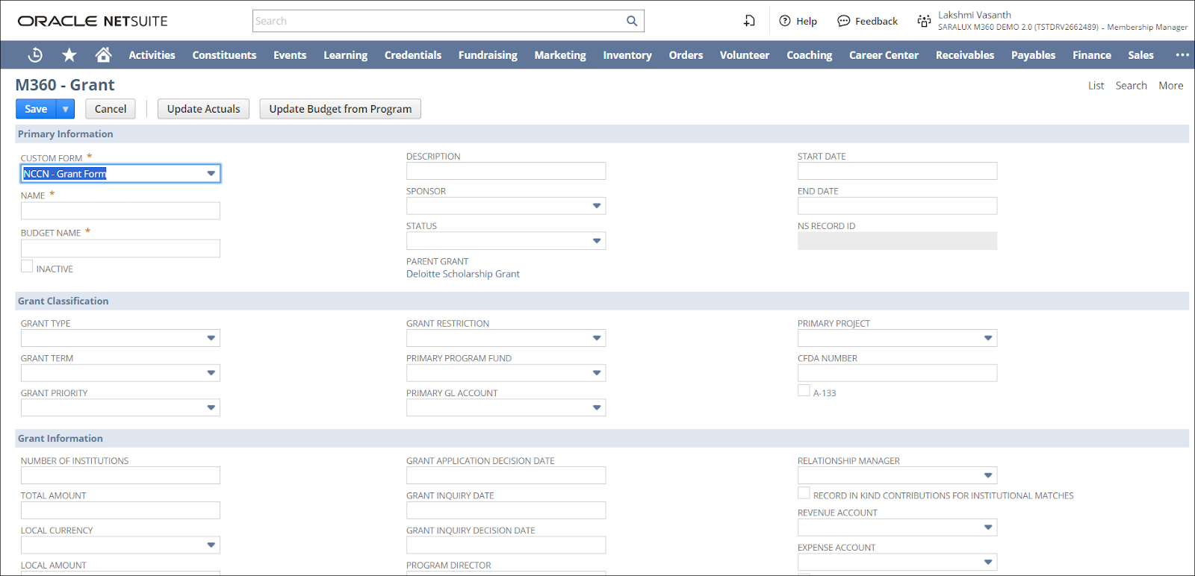Expand the Grant Type dropdown

[211, 338]
